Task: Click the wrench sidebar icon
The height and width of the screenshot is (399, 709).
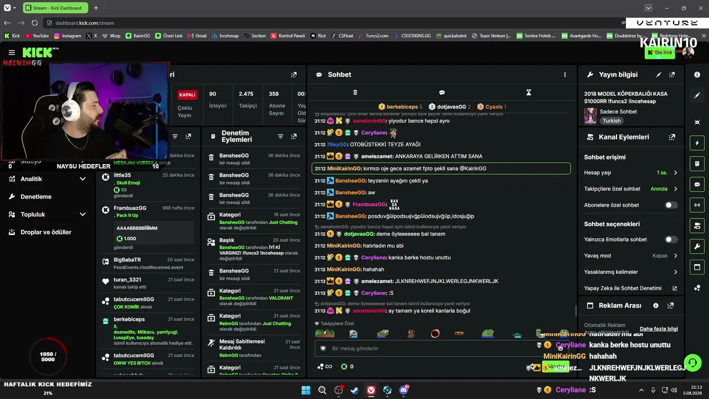Action: (697, 247)
